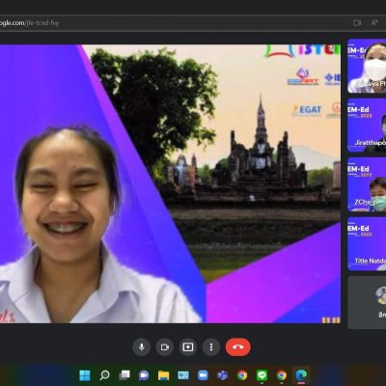Open the blue screen app icon beside File Explorer
The image size is (386, 386).
pos(183,375)
